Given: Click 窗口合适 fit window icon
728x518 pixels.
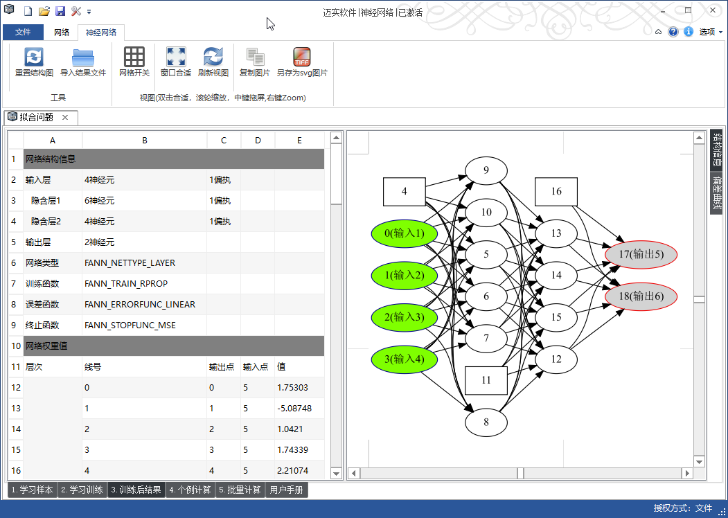Looking at the screenshot, I should (x=176, y=57).
